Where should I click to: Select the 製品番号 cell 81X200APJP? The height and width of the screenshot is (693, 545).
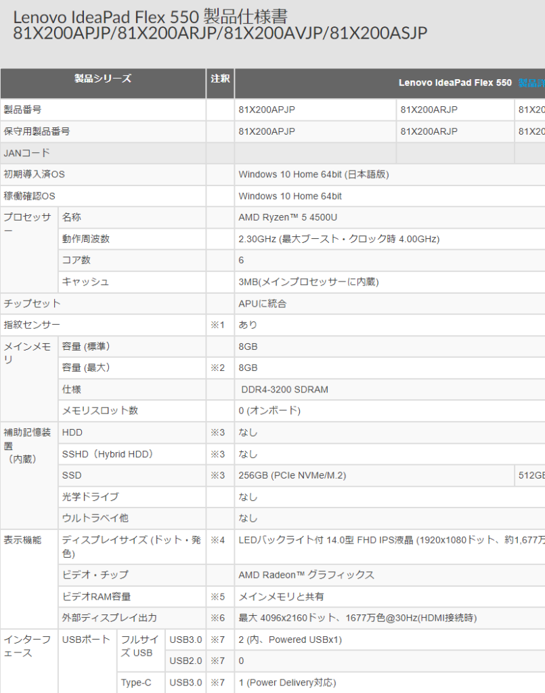pyautogui.click(x=267, y=110)
